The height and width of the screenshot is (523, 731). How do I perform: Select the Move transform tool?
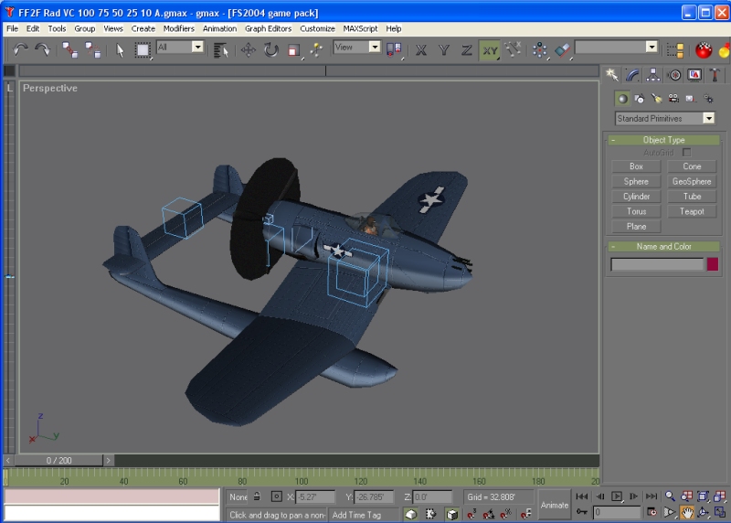248,49
